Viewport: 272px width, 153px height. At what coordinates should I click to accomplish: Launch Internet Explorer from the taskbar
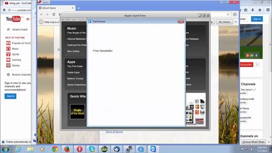tap(18, 149)
